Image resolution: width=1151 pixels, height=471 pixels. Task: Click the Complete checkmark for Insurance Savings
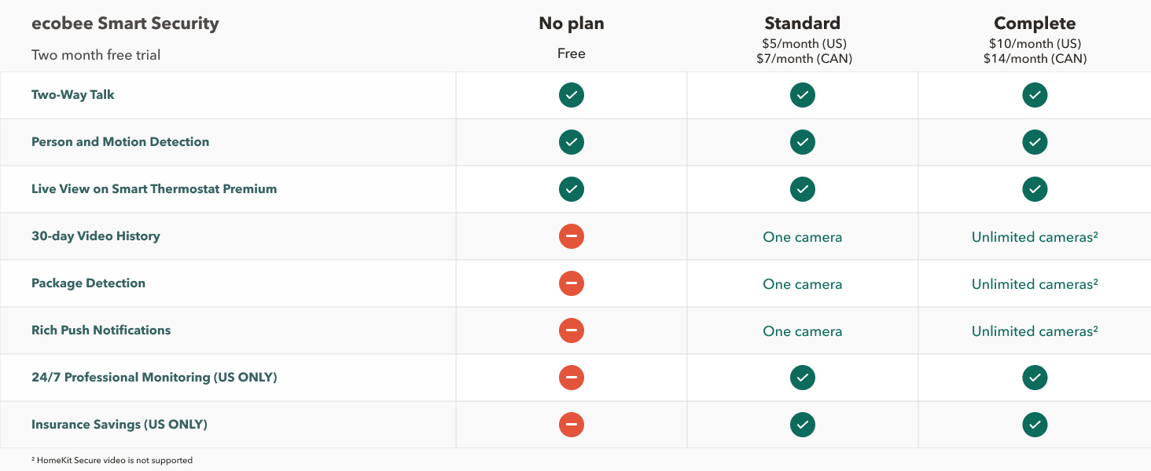(x=1035, y=425)
